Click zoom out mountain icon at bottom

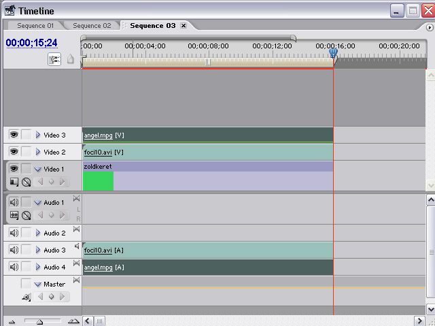[x=12, y=321]
